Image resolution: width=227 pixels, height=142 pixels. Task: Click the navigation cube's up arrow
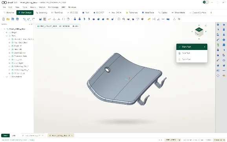tap(199, 25)
